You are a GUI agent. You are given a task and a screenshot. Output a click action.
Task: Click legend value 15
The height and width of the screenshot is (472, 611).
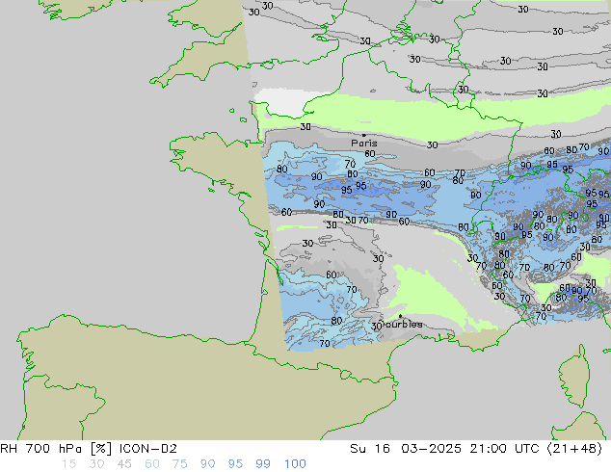pos(68,464)
